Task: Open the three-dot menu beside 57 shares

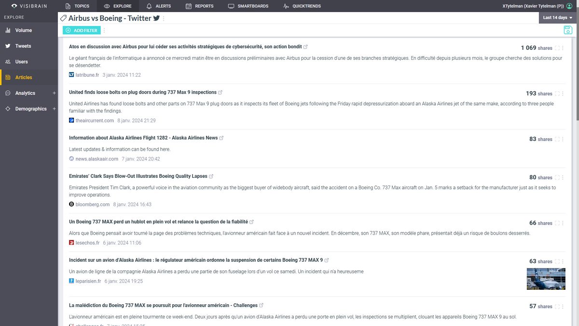Action: (563, 307)
